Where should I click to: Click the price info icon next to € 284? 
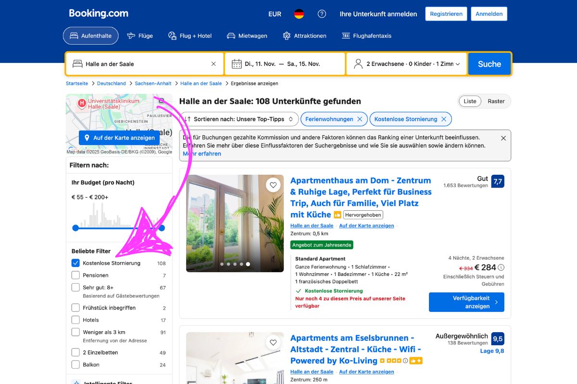coord(501,267)
